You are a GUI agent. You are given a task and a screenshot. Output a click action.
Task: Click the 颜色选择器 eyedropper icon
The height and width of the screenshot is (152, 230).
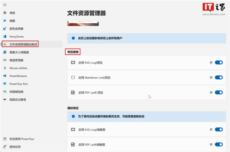(5, 28)
